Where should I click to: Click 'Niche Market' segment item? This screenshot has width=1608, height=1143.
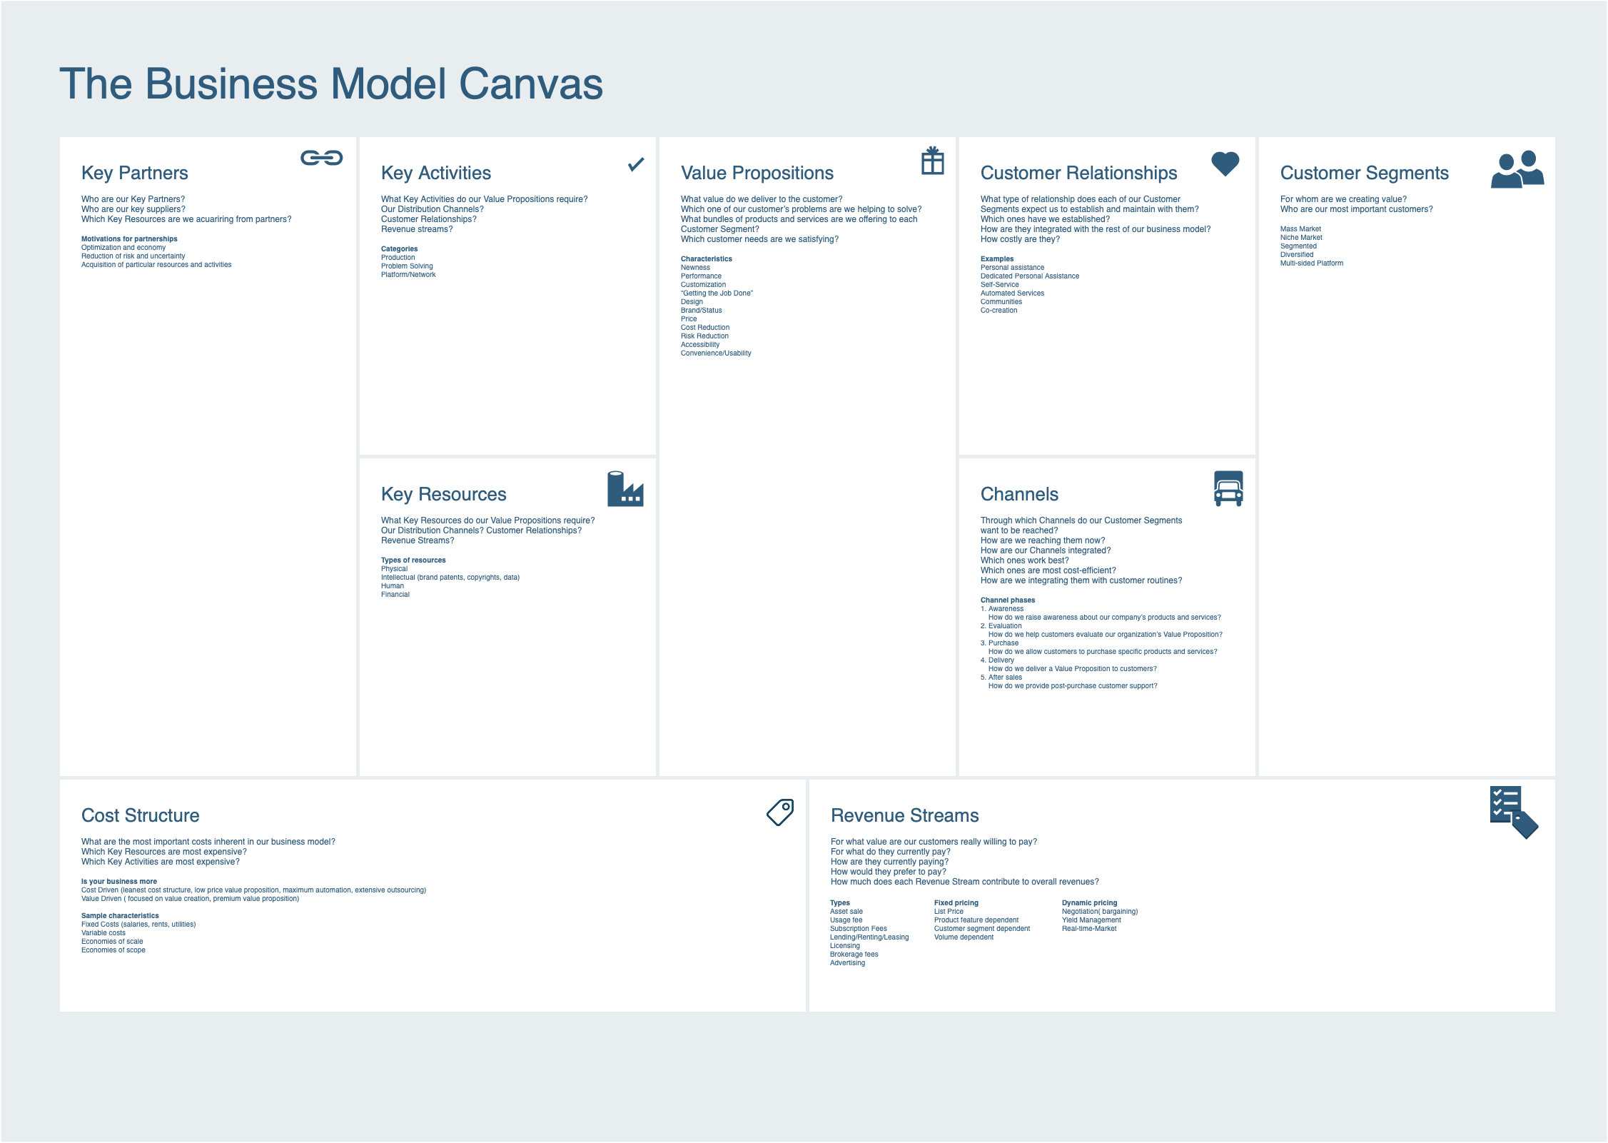point(1301,238)
